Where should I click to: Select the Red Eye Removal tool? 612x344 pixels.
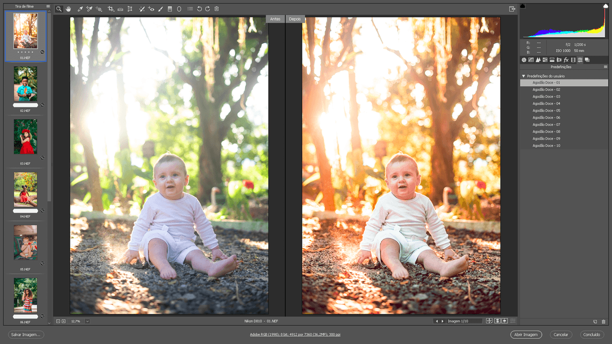pos(151,9)
